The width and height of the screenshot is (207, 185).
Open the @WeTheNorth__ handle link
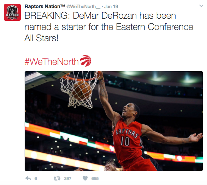coord(83,6)
